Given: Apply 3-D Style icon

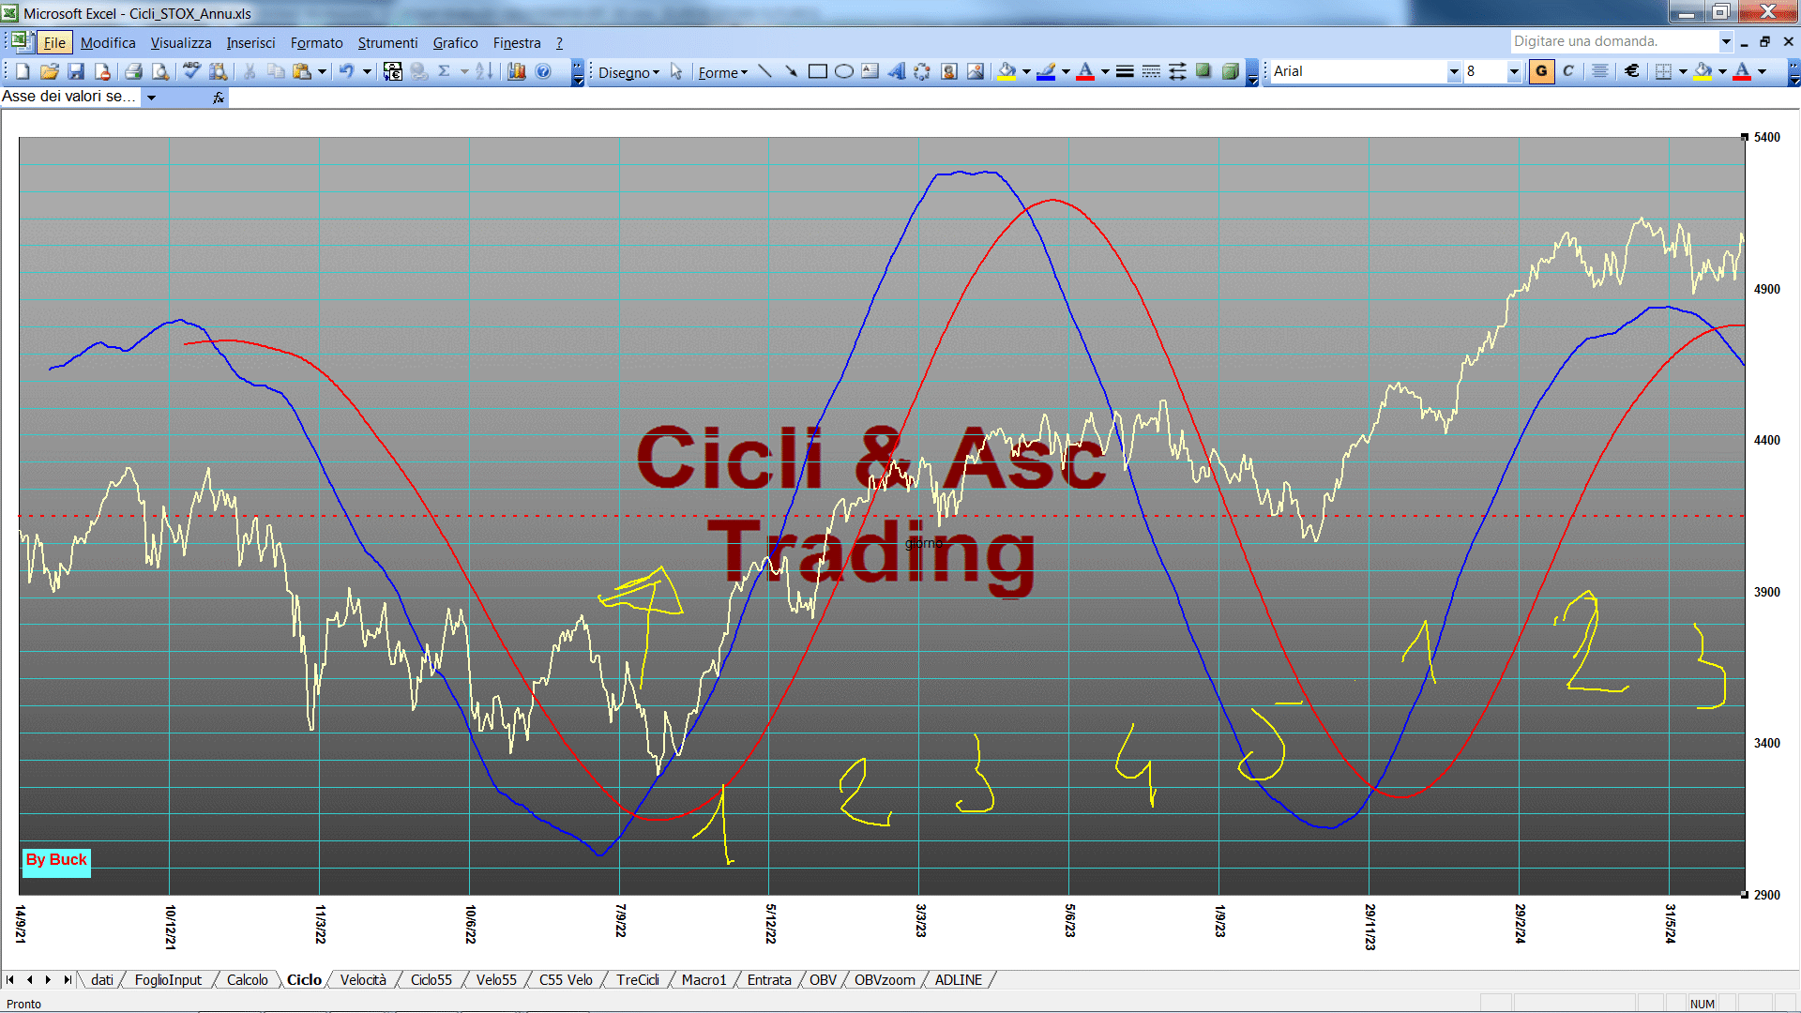Looking at the screenshot, I should (1230, 71).
